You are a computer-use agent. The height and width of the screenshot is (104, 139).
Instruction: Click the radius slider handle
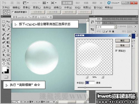(x=85, y=87)
